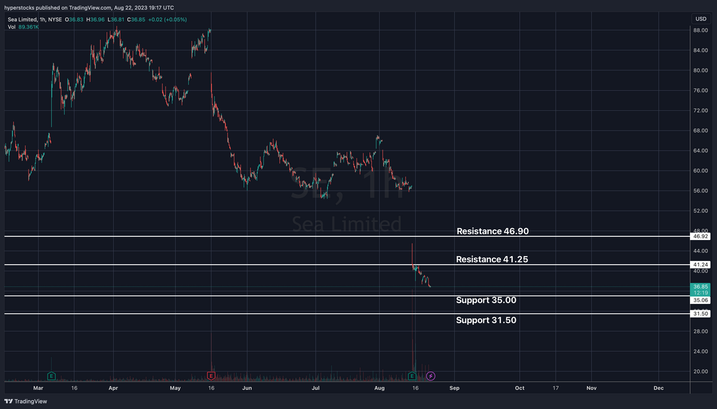This screenshot has width=717, height=409.
Task: Click the Jul label on time axis
Action: click(316, 388)
